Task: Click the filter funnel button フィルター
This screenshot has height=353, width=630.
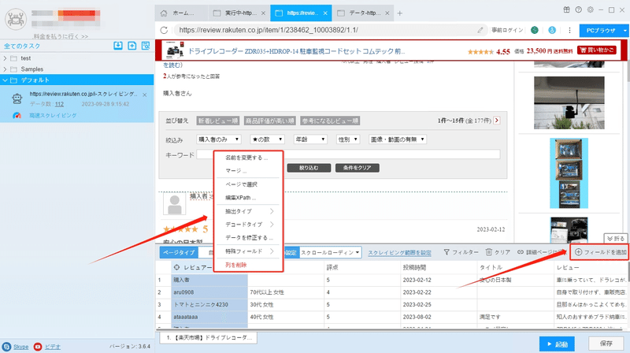Action: [x=461, y=252]
